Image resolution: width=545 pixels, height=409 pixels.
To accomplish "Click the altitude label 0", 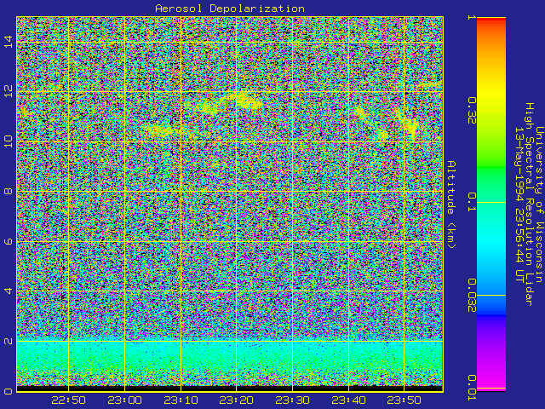I will [9, 391].
